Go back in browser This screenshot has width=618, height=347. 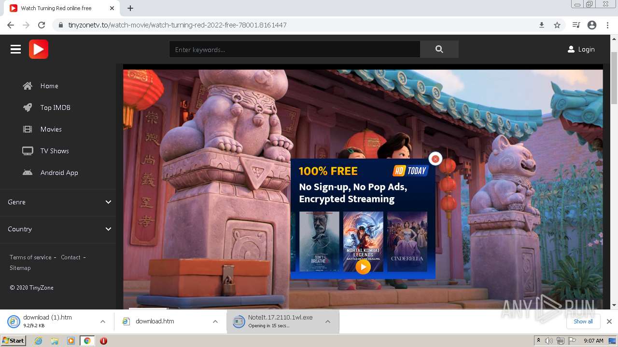tap(11, 25)
